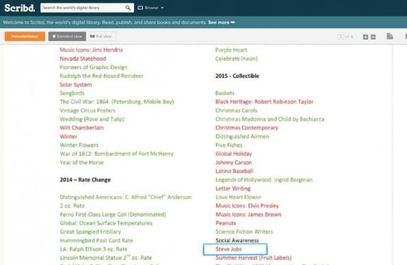Screen dimensions: 407x265
Task: Click 'Science Fiction Writers' entry
Action: (x=244, y=232)
